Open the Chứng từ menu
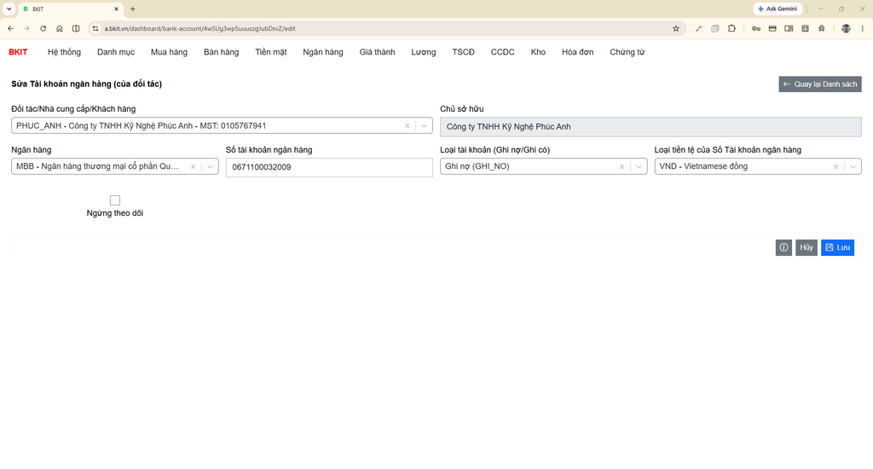The image size is (873, 469). pyautogui.click(x=627, y=52)
